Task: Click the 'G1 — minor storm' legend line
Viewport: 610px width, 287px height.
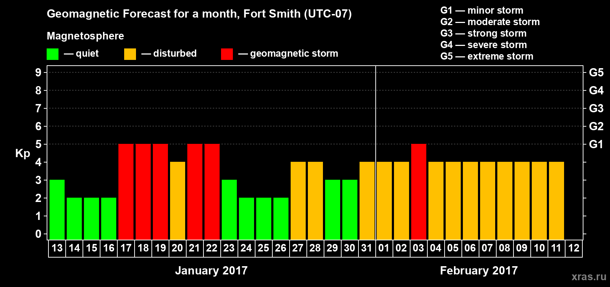Action: [482, 10]
